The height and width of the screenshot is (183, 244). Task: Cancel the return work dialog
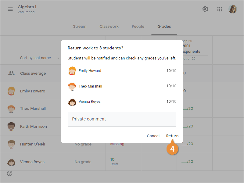point(153,136)
